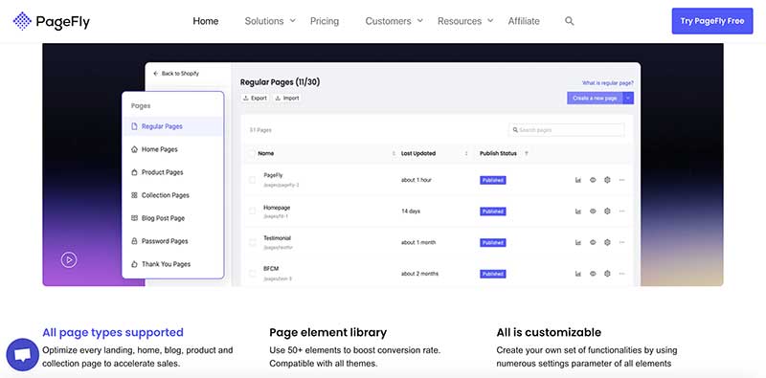Open settings gear in Homepage row
This screenshot has width=766, height=378.
(607, 211)
